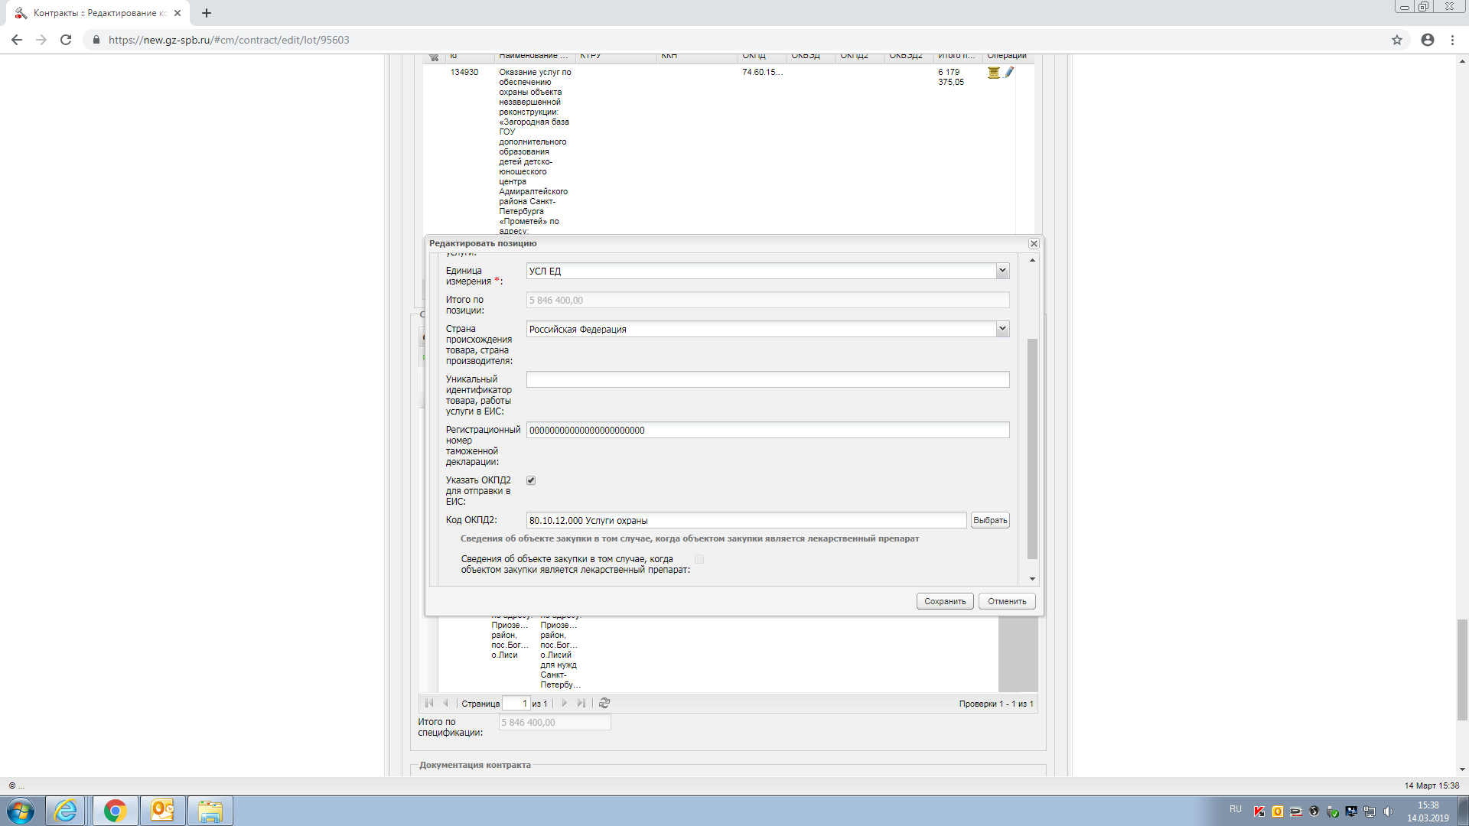This screenshot has width=1469, height=826.
Task: Click the browser forward arrow
Action: (x=41, y=40)
